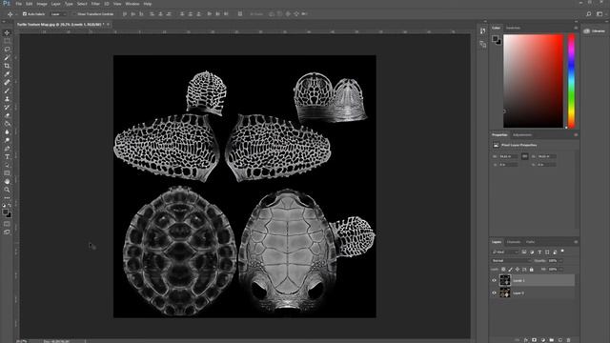Select the Move tool in the left toolbar

[7, 32]
